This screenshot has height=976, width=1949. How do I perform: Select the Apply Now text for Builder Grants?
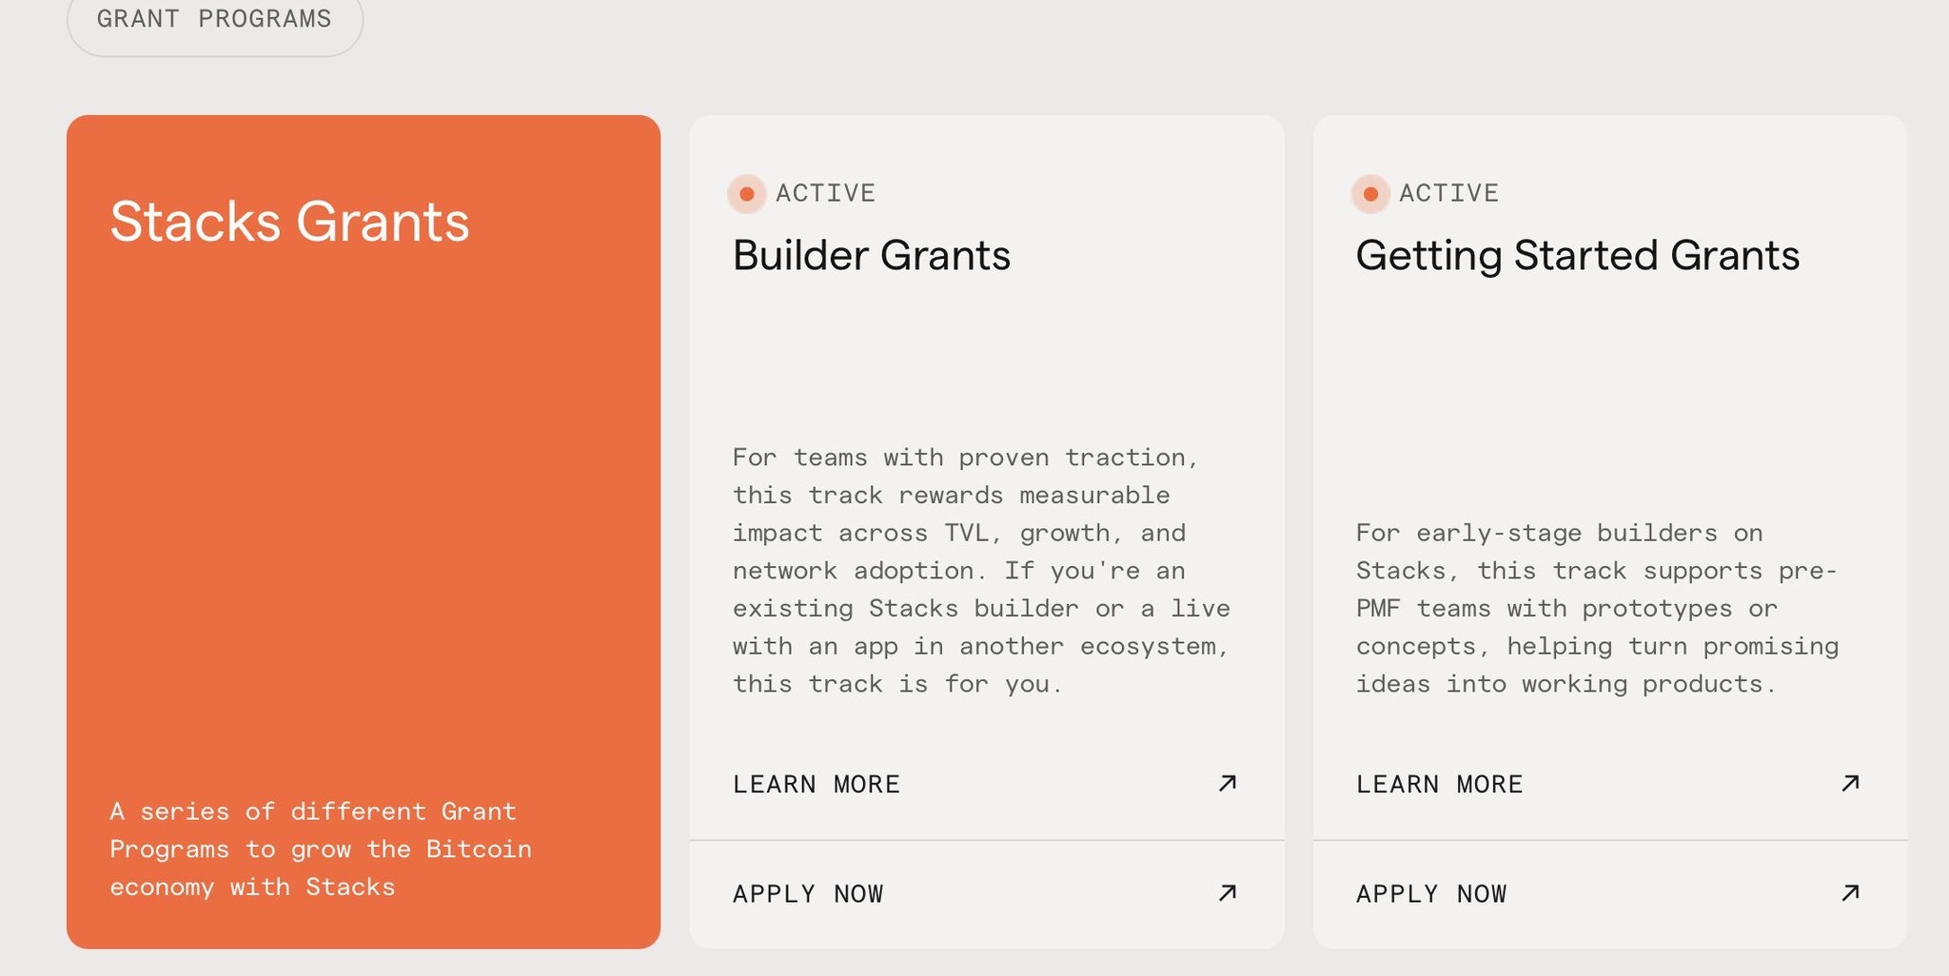click(808, 894)
